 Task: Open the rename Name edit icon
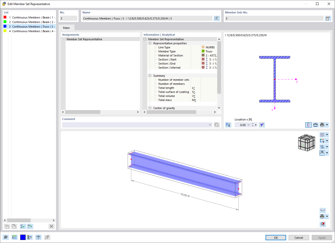tap(217, 18)
